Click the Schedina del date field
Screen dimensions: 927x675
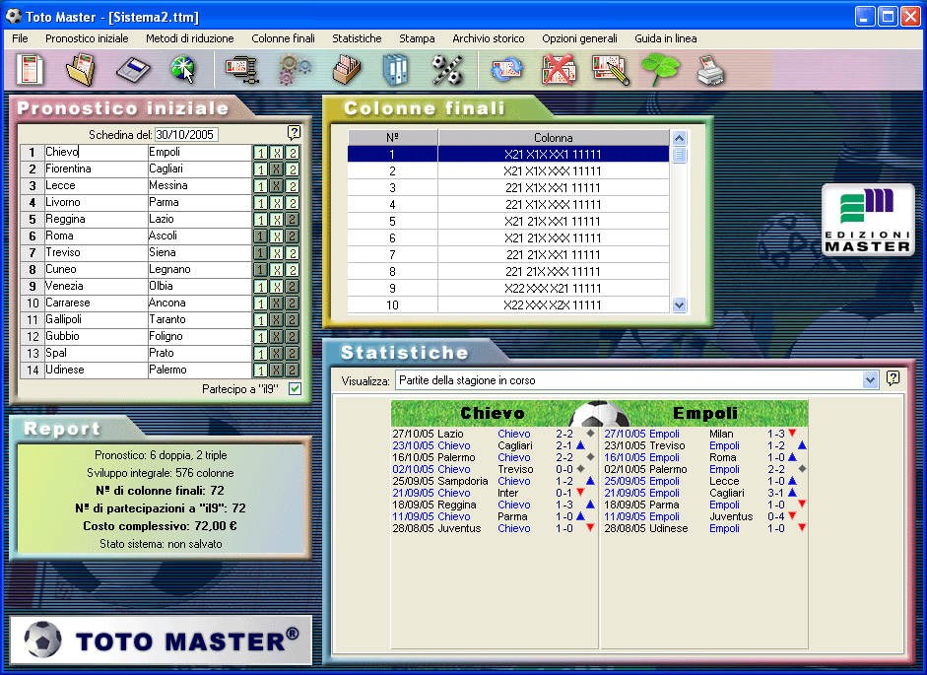(x=186, y=134)
